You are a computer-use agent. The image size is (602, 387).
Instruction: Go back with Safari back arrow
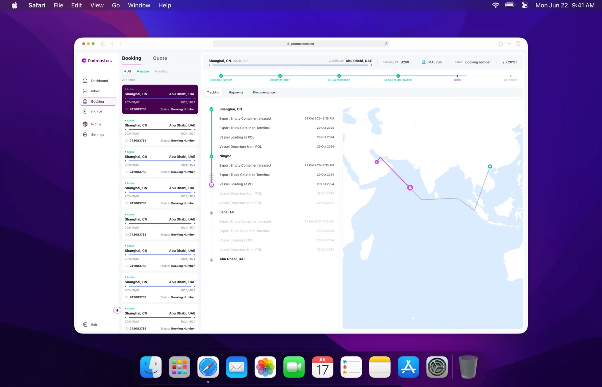point(112,43)
